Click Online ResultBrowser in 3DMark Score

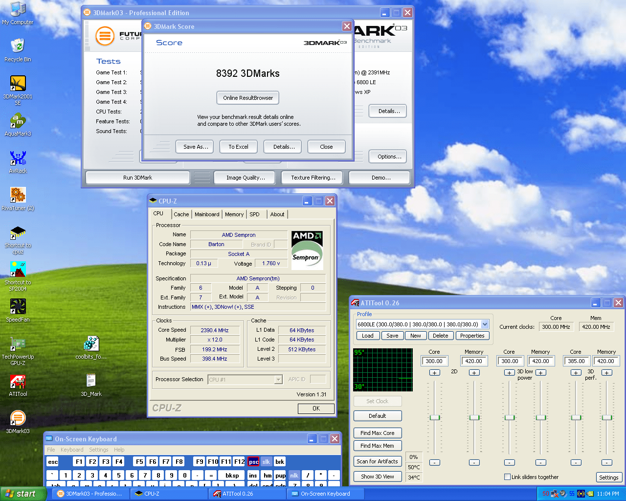(248, 98)
